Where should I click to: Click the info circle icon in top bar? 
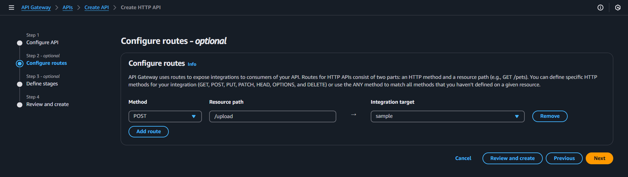[600, 8]
